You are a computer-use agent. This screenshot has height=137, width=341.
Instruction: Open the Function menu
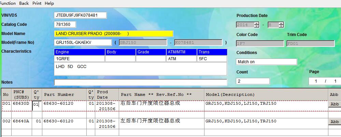coord(8,3)
